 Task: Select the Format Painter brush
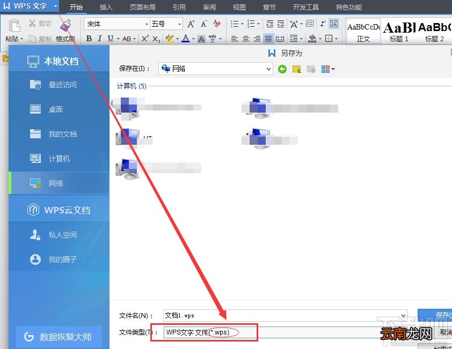[65, 25]
